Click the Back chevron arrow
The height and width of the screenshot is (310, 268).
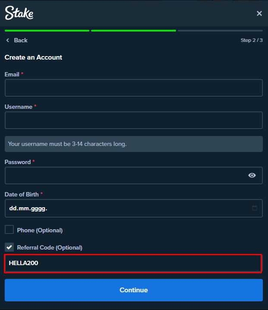tap(7, 40)
